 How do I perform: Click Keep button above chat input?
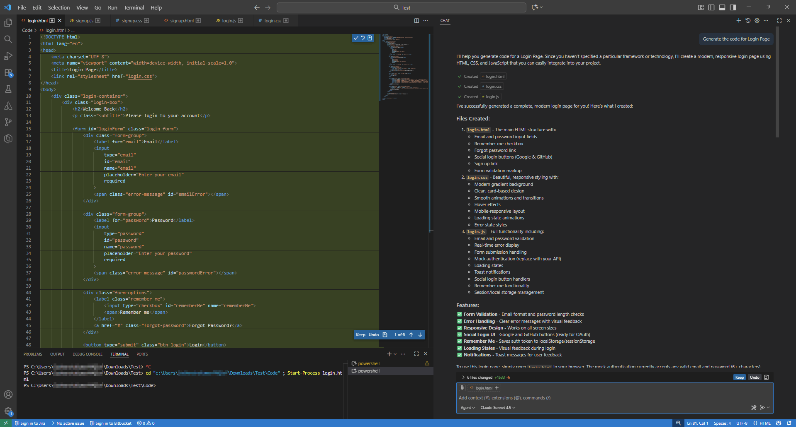(x=739, y=377)
